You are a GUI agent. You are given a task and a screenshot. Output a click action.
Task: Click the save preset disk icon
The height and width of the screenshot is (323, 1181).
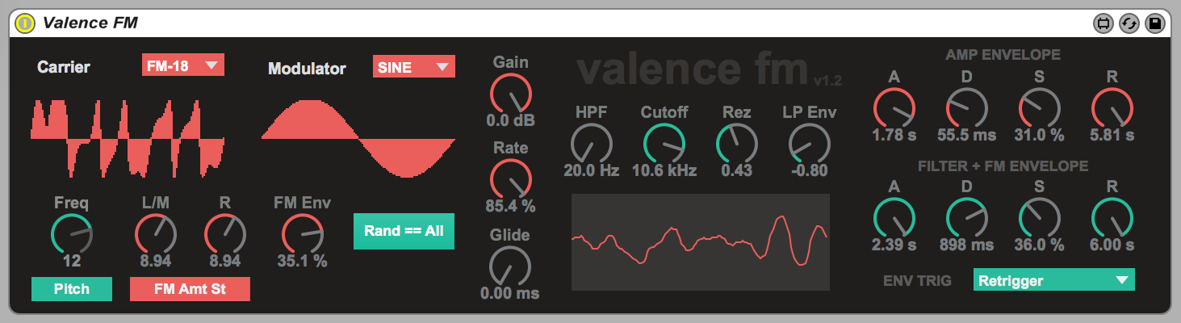click(1154, 23)
